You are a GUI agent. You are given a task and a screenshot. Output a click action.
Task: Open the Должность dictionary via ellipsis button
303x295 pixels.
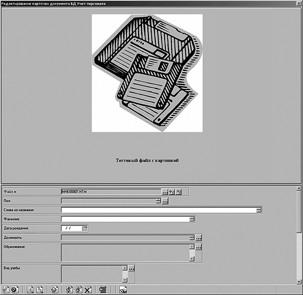199,238
